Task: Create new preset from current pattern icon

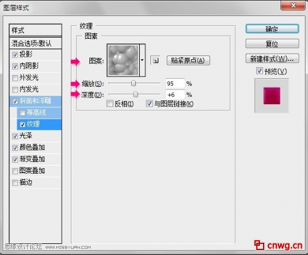Action: pos(155,60)
